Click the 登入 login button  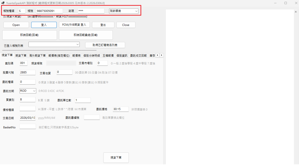click(x=44, y=25)
